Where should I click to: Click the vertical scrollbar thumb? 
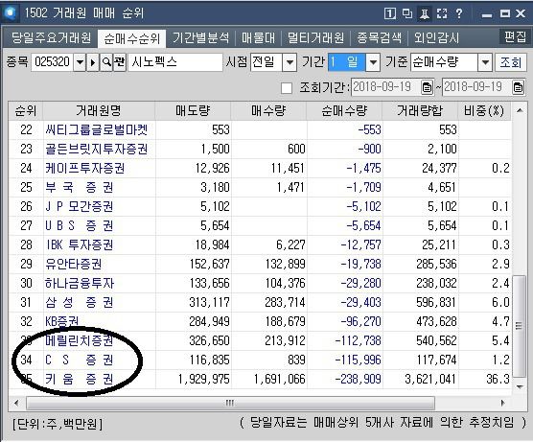(519, 326)
